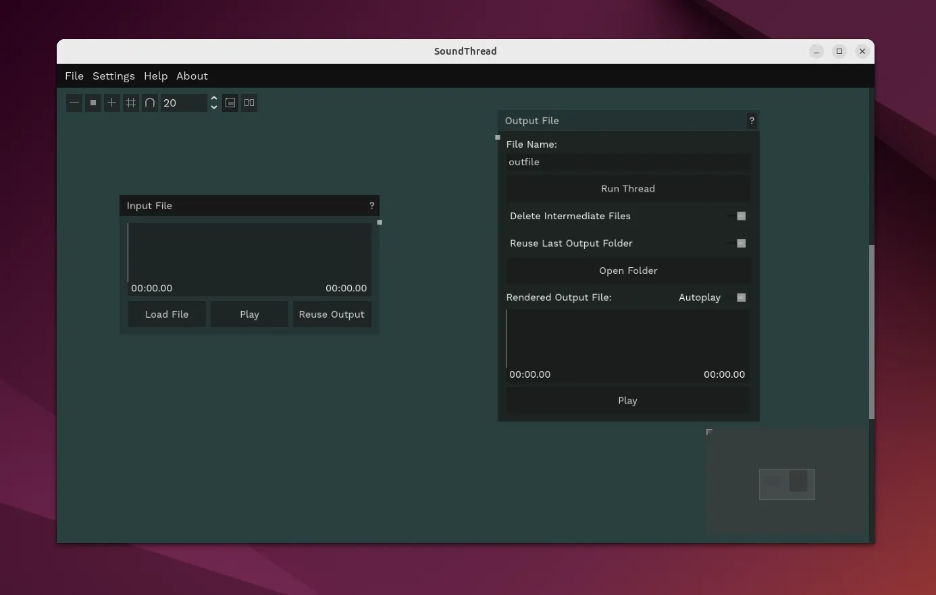Toggle the magnet snapping icon

(x=150, y=103)
